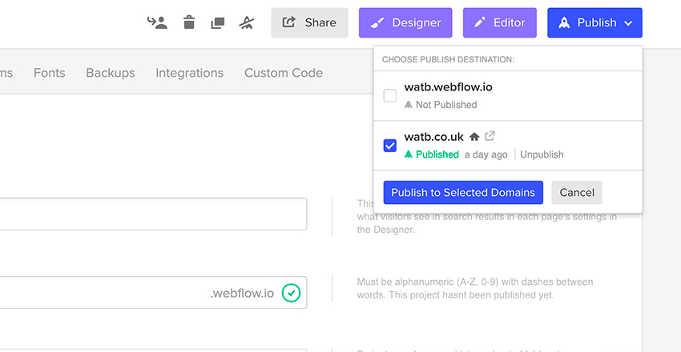Viewport: 681px width, 352px height.
Task: Click the Unpublish link
Action: tap(542, 154)
